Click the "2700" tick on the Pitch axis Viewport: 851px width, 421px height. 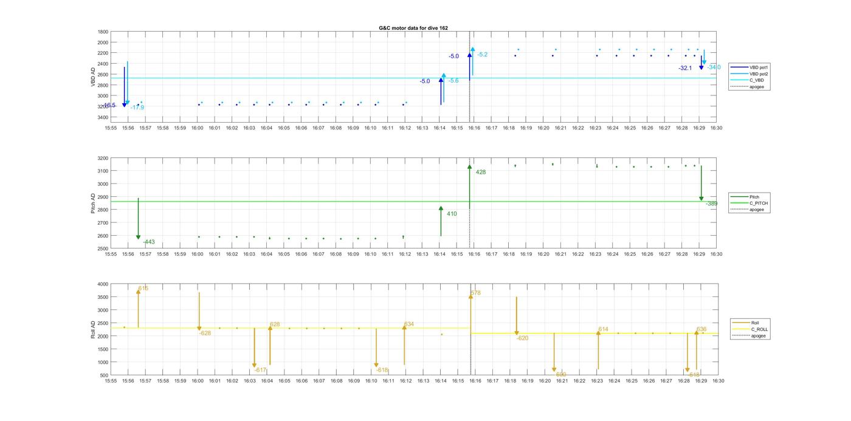pyautogui.click(x=103, y=223)
